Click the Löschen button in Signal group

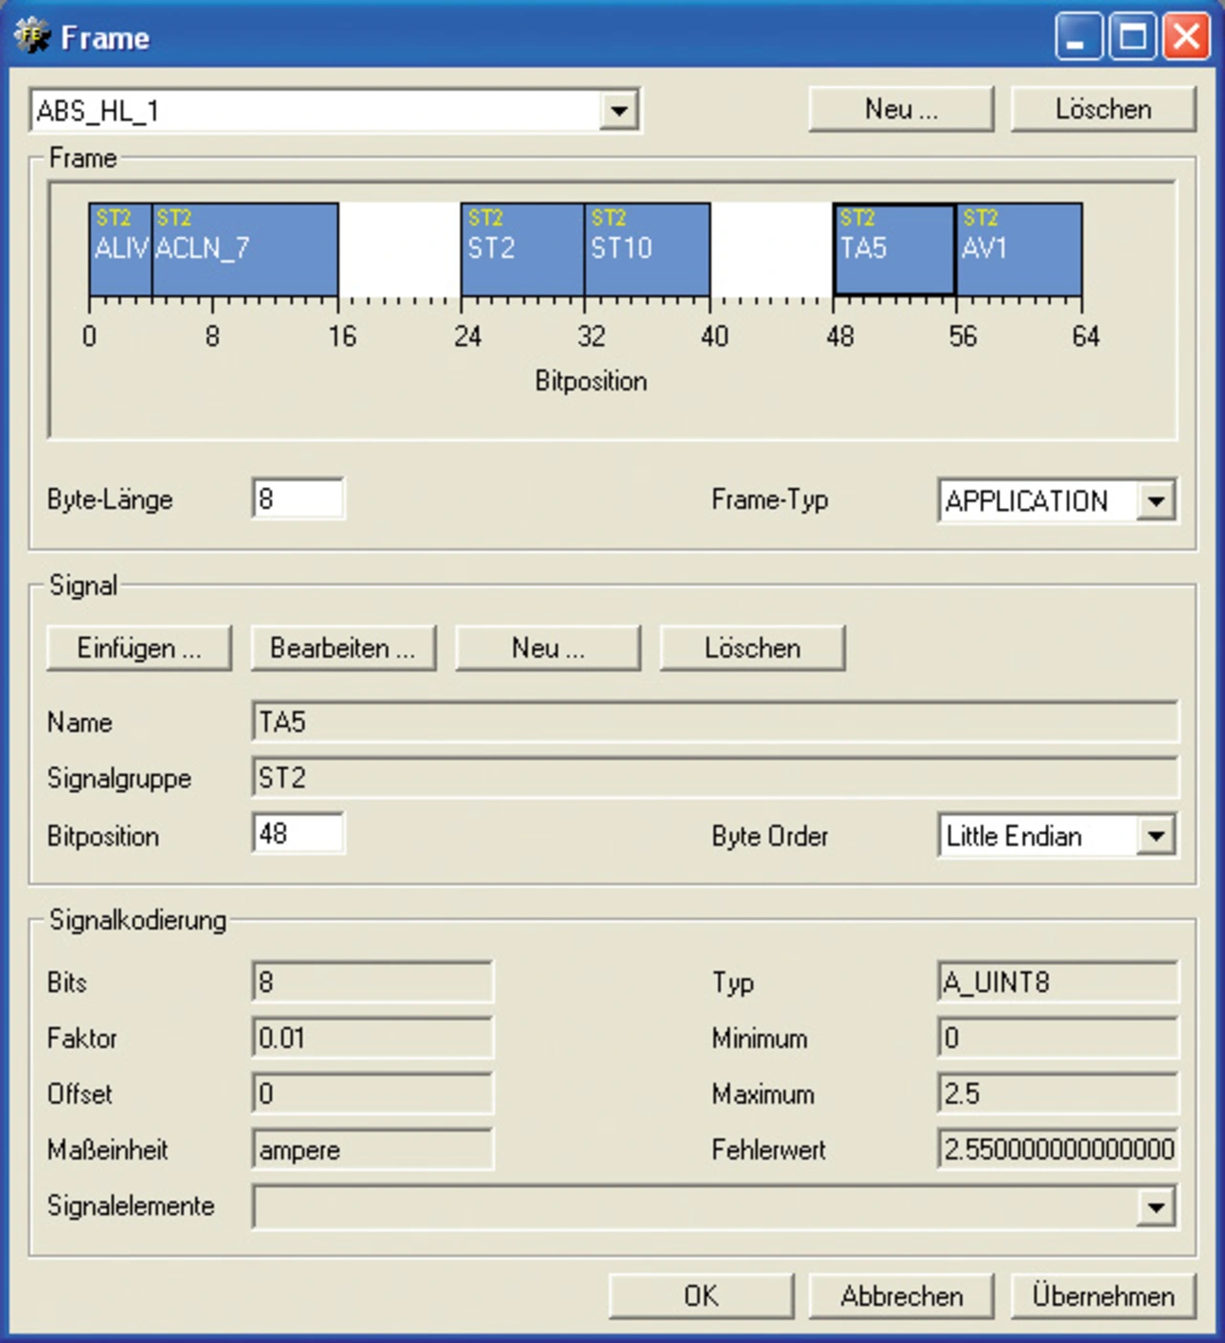[x=752, y=649]
